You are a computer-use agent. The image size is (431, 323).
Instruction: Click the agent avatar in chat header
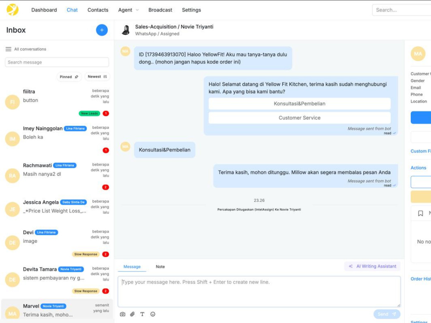click(126, 30)
